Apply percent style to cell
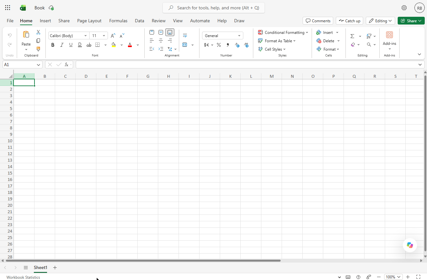 [219, 45]
